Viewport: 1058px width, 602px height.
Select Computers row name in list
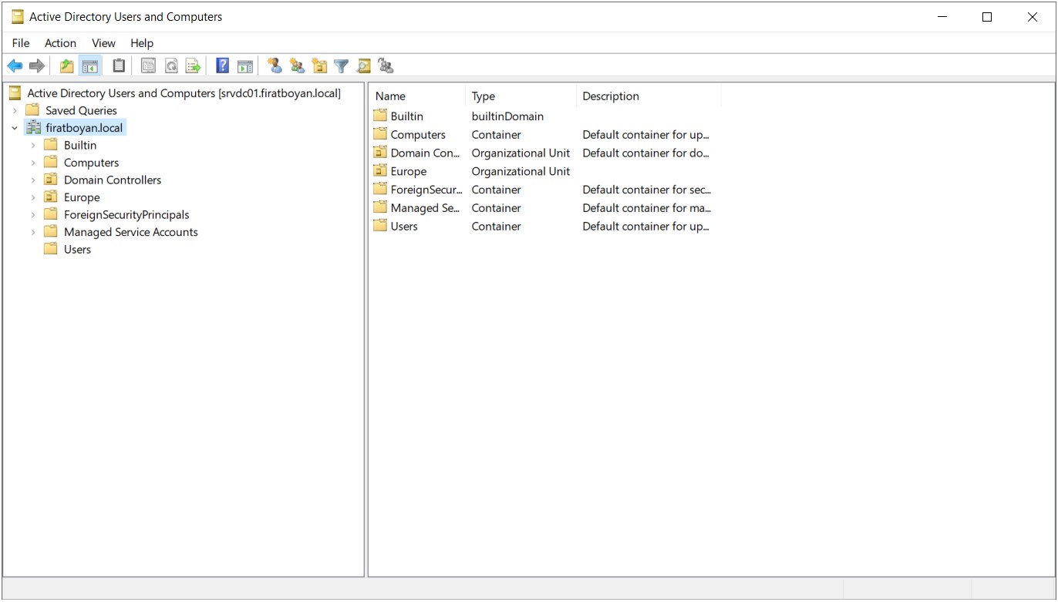pyautogui.click(x=418, y=134)
